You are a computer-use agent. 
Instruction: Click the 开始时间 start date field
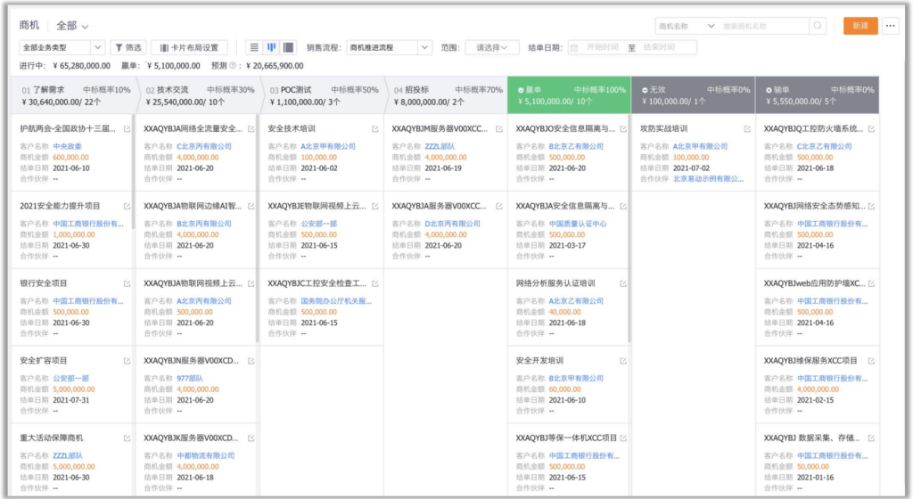[x=605, y=47]
